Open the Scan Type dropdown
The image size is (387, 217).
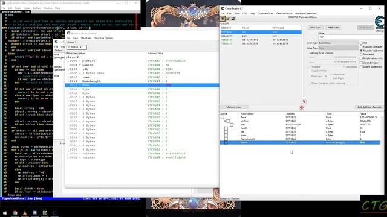click(x=338, y=43)
